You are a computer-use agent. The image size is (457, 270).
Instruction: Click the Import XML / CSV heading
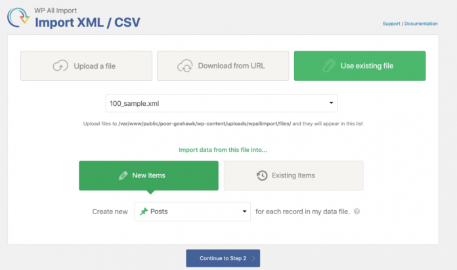pyautogui.click(x=87, y=22)
